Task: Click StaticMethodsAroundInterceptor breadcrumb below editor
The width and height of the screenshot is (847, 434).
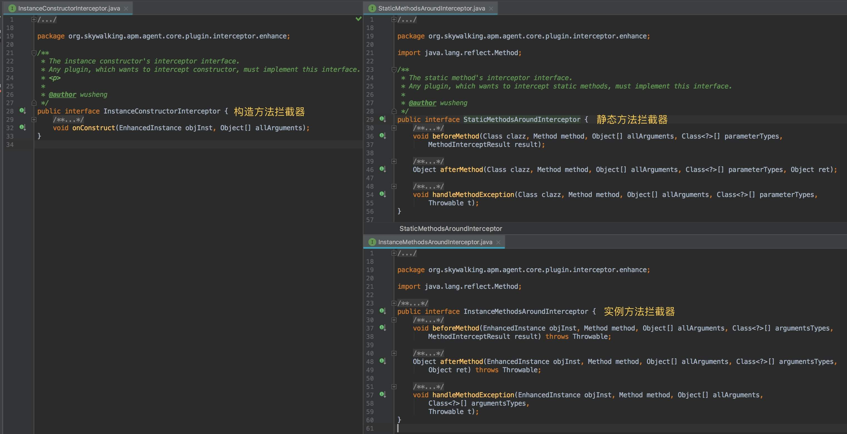Action: pyautogui.click(x=450, y=228)
